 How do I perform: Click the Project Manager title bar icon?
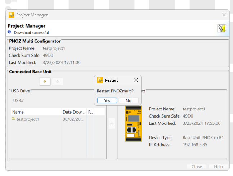click(x=12, y=15)
